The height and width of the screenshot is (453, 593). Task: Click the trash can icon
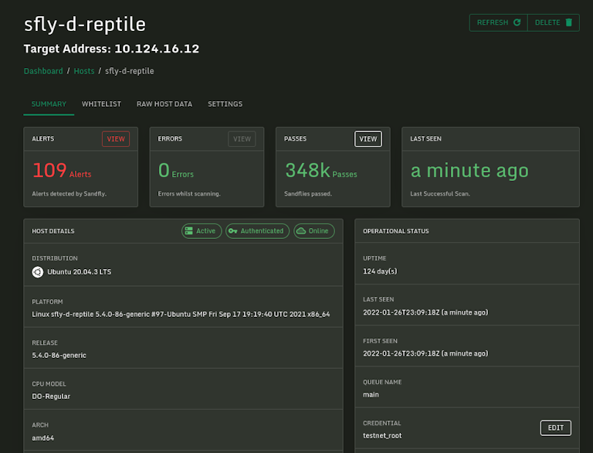[x=569, y=22]
